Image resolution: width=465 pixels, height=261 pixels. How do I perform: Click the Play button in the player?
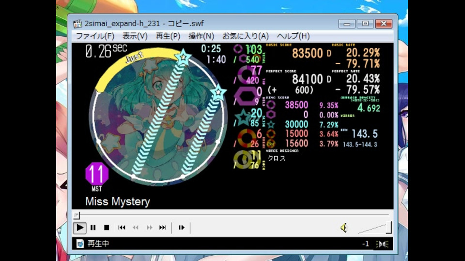coord(80,228)
